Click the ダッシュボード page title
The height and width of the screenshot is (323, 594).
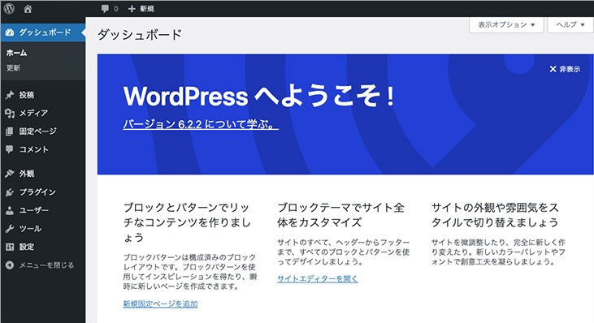click(140, 35)
